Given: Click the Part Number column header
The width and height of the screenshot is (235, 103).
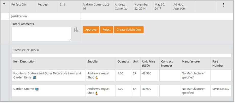Looking at the screenshot, I should coord(218,63).
